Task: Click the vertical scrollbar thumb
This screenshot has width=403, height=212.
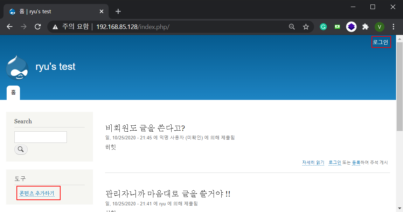Action: [x=399, y=87]
